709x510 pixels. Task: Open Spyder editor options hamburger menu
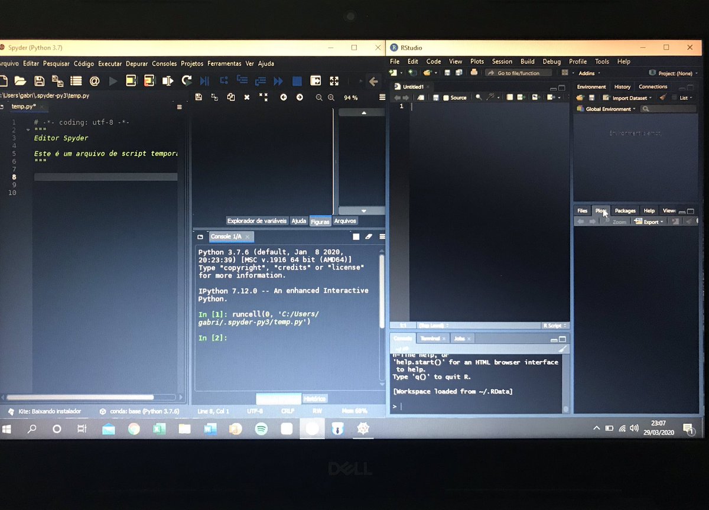(179, 107)
